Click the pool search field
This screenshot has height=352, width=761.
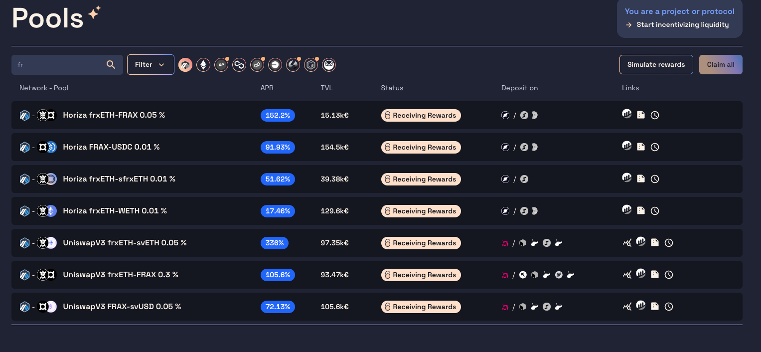click(x=67, y=65)
